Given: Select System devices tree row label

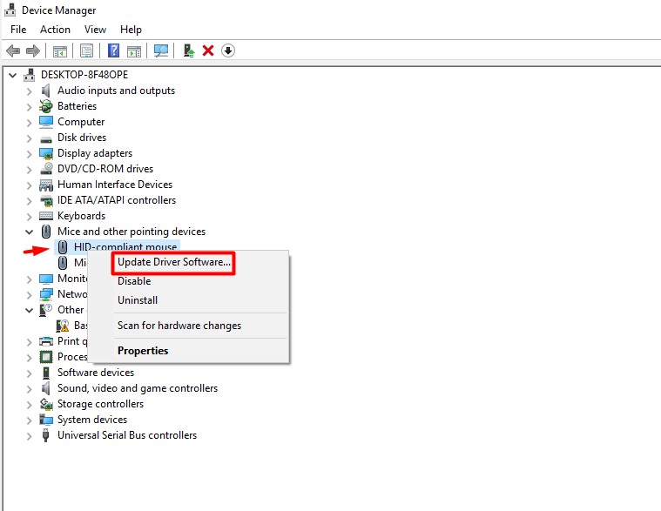Looking at the screenshot, I should [x=92, y=420].
